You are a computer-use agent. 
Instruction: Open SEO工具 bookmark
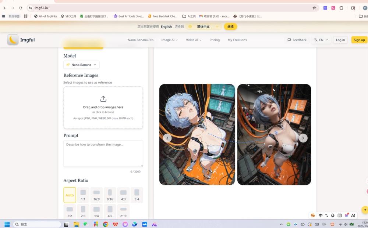point(68,16)
